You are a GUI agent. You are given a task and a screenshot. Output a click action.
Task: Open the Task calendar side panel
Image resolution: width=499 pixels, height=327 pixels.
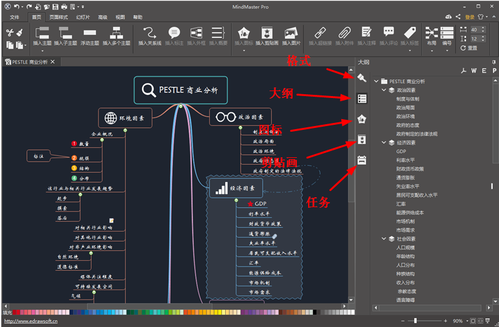362,160
